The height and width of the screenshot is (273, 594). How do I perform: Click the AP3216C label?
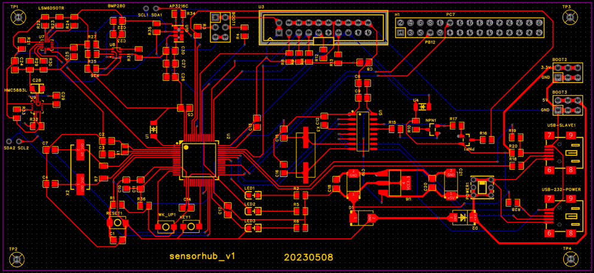click(178, 8)
